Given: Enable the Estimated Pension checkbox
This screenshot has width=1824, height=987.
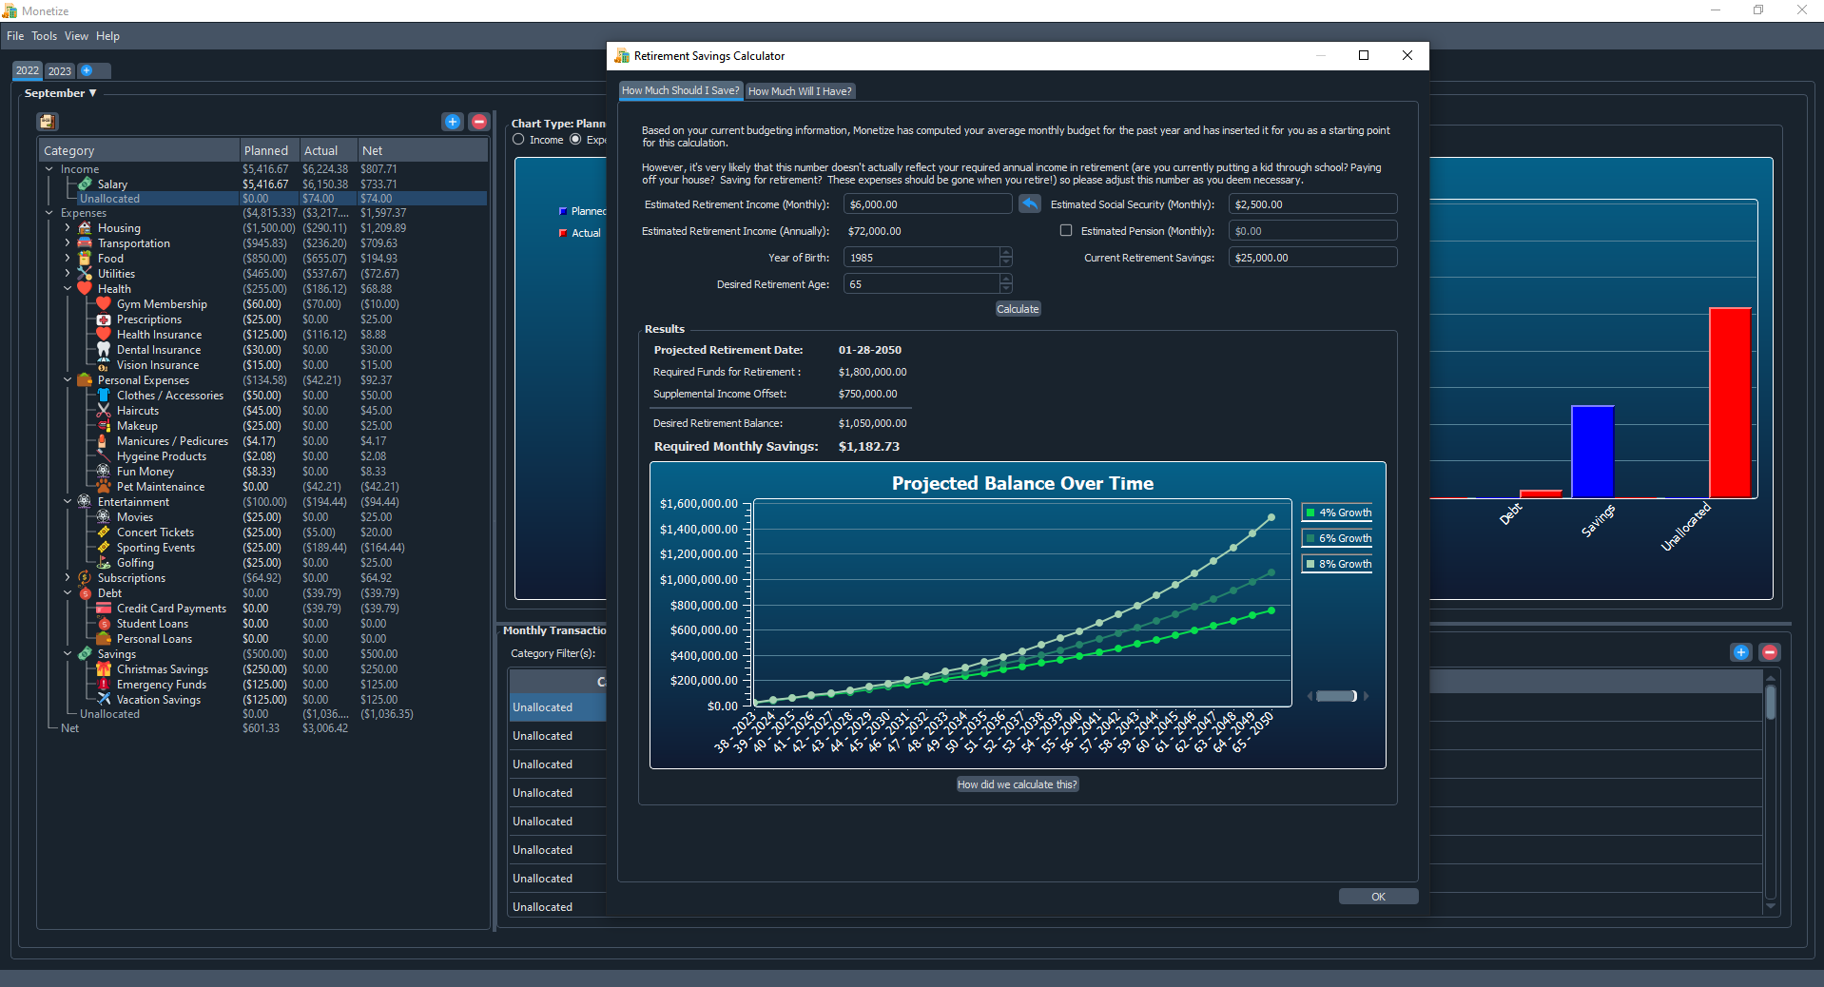Looking at the screenshot, I should (1066, 231).
